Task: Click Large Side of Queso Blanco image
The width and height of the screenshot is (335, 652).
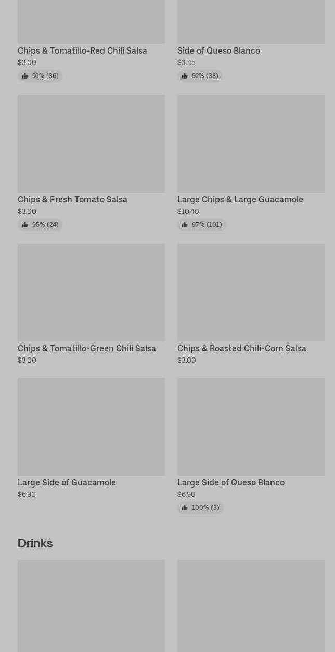Action: click(251, 427)
